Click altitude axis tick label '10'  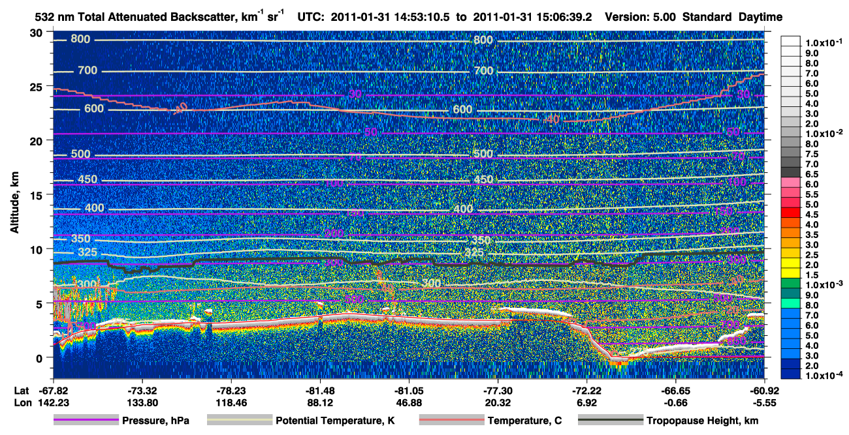click(37, 249)
